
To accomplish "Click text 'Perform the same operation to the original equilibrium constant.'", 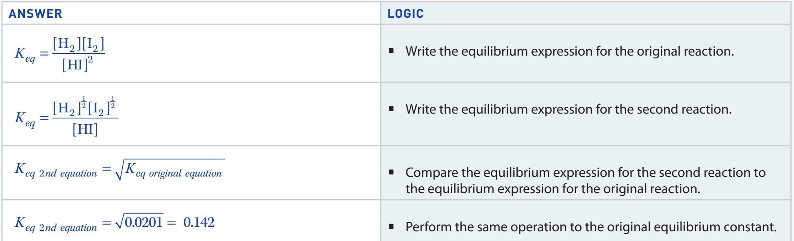I will click(591, 227).
